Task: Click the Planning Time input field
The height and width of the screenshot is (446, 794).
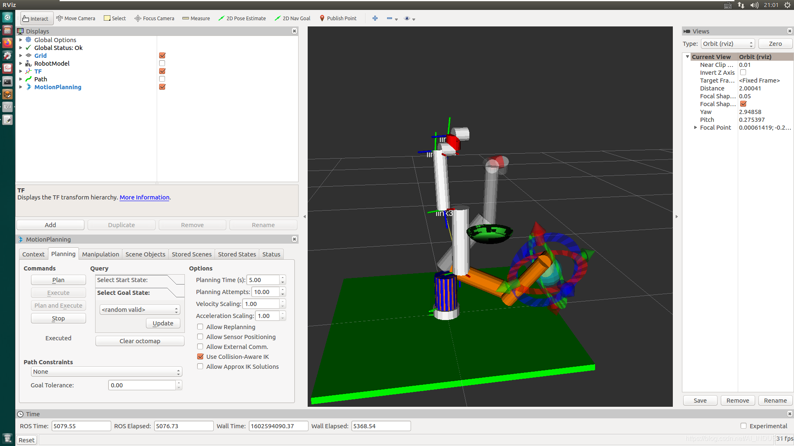Action: tap(263, 280)
